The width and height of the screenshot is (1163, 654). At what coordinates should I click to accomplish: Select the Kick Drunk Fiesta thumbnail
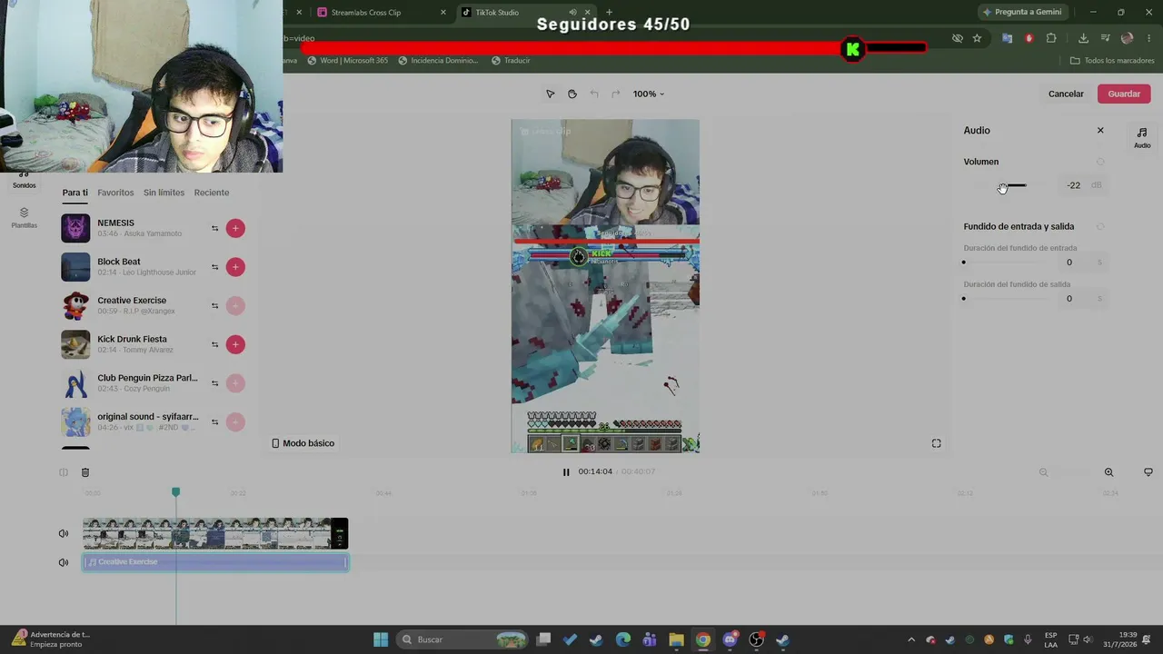pyautogui.click(x=75, y=344)
